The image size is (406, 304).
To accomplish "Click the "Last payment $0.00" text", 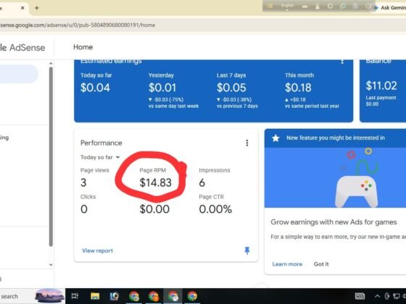I will click(381, 101).
